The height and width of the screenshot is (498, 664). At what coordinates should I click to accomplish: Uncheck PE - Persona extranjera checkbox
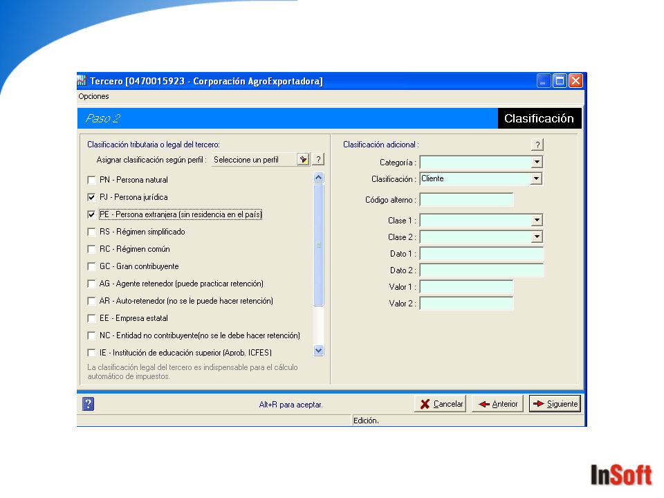click(x=91, y=214)
